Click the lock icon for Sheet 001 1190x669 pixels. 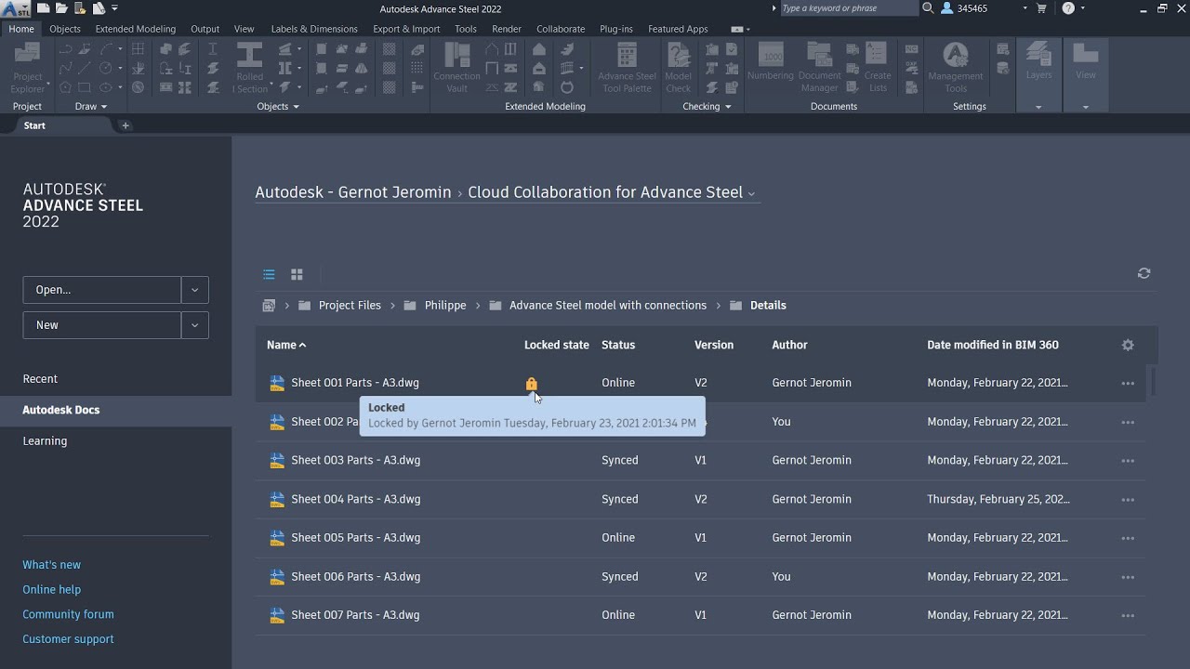[532, 383]
